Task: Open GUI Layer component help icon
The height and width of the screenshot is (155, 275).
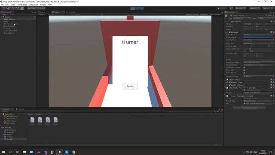Action: coord(271,80)
